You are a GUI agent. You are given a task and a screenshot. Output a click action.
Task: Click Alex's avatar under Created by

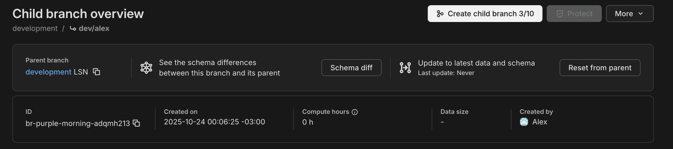click(x=524, y=122)
